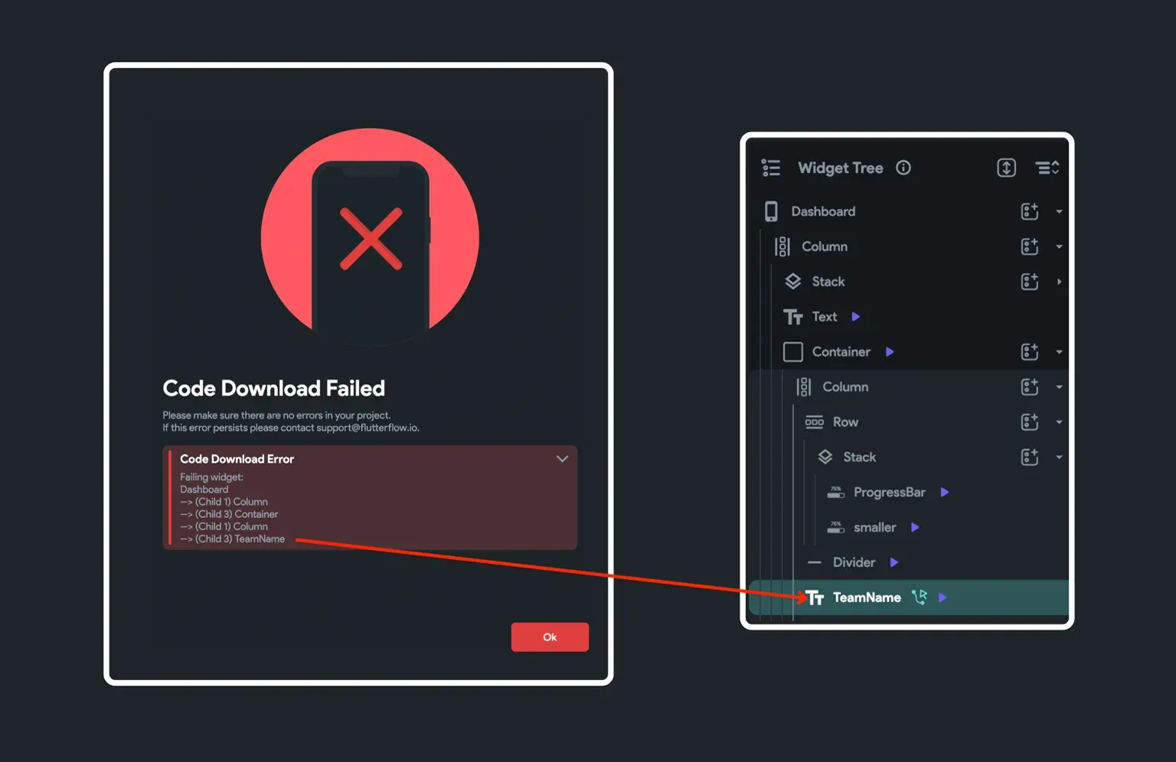Image resolution: width=1176 pixels, height=762 pixels.
Task: Collapse the Container node
Action: click(x=1059, y=353)
